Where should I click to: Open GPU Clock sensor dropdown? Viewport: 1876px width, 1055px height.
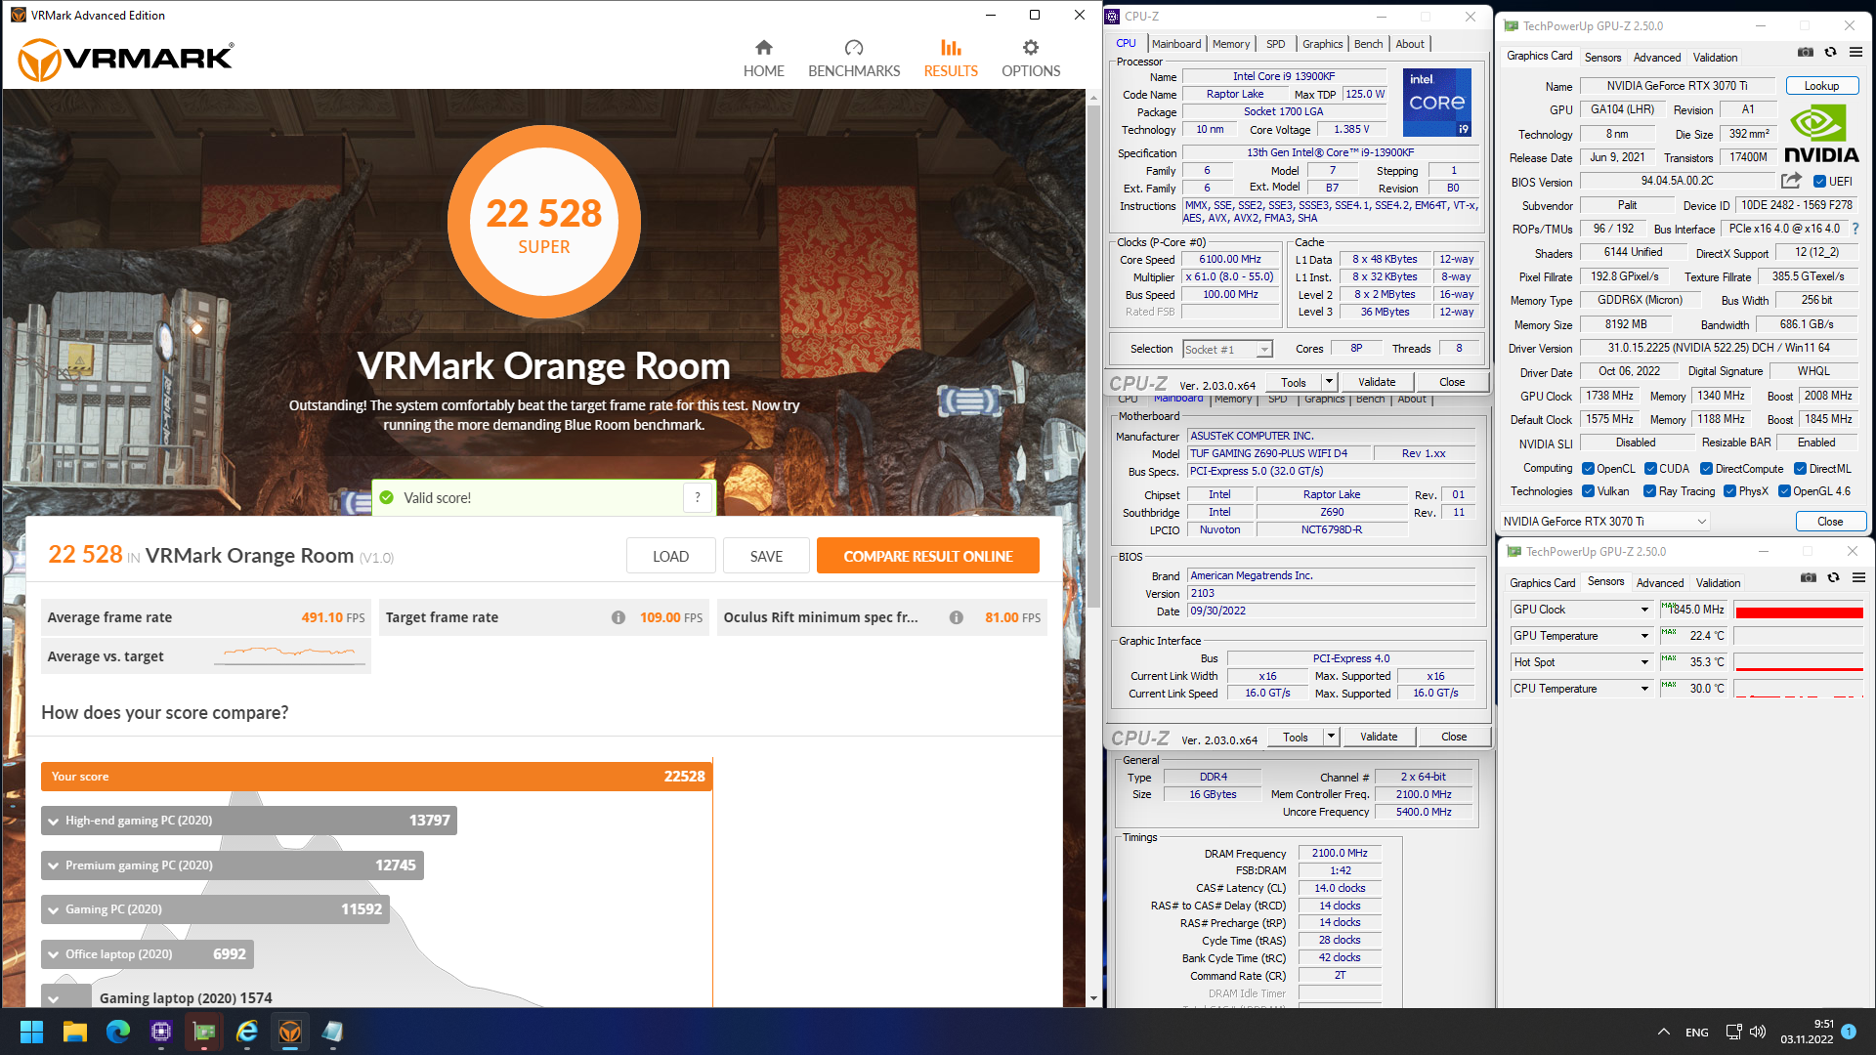click(1581, 610)
